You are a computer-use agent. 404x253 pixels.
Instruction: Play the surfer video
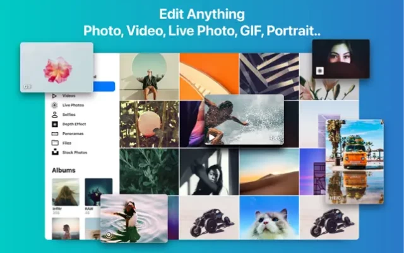coord(212,137)
